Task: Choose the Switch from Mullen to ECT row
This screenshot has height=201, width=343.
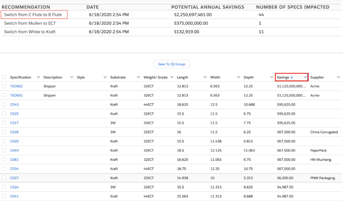Action: (x=31, y=23)
